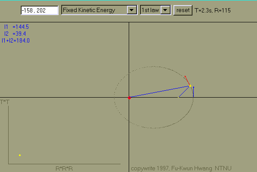This screenshot has height=172, width=257.
Task: Click the yellow planet on the orbit
Action: coord(190,86)
